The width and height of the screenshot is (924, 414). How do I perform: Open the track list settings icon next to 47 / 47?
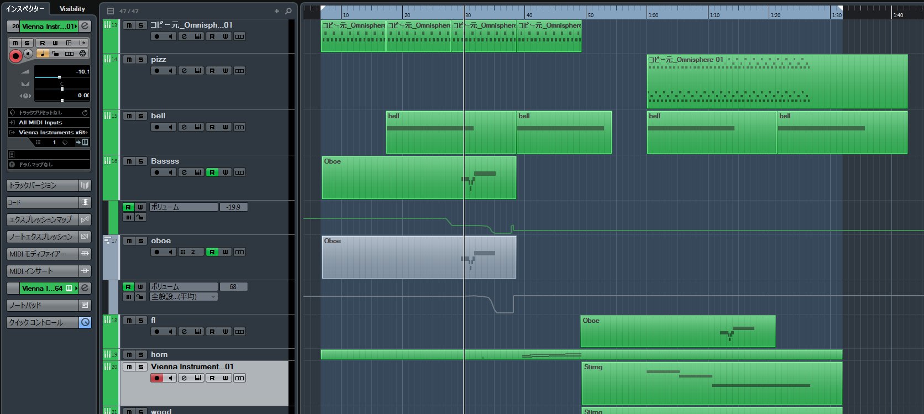pos(111,11)
